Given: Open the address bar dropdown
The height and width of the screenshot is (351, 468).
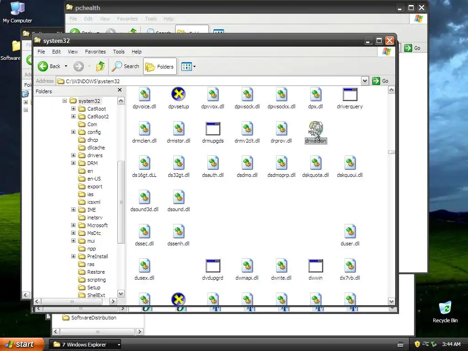Looking at the screenshot, I should (x=365, y=81).
